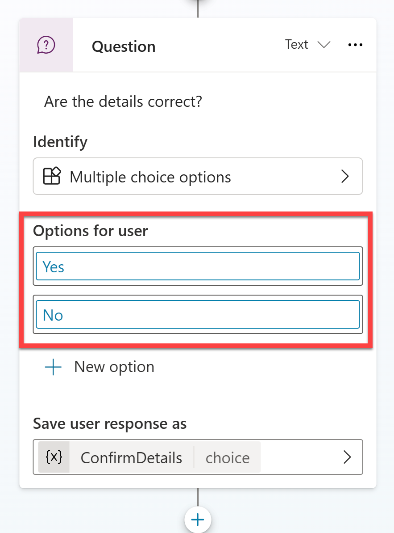Click the Question node title

click(x=124, y=46)
